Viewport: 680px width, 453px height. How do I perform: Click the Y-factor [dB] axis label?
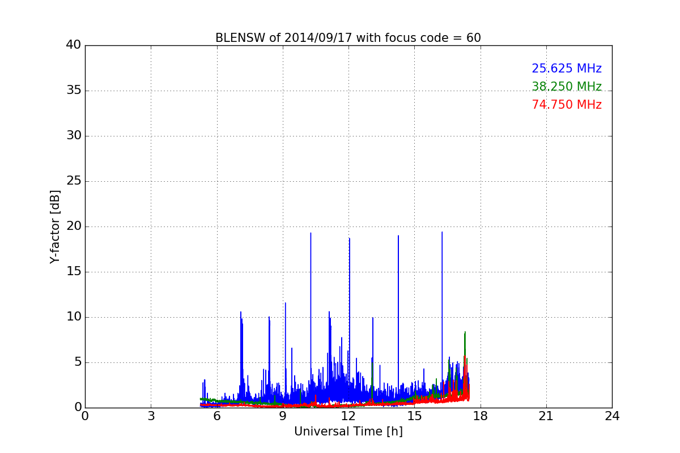pyautogui.click(x=55, y=226)
